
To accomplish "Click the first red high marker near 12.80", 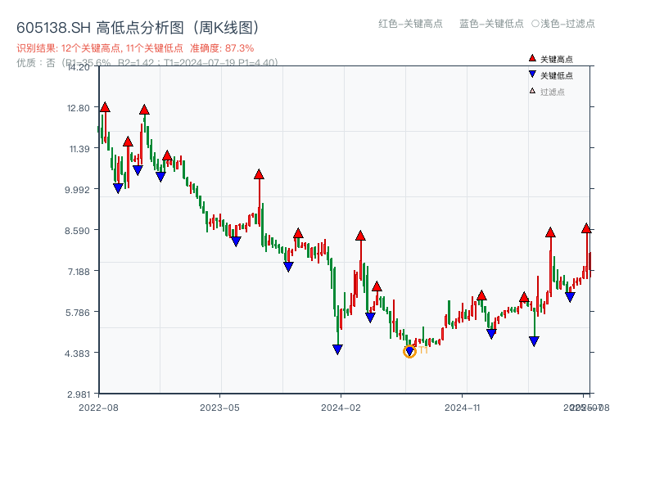I will (105, 107).
